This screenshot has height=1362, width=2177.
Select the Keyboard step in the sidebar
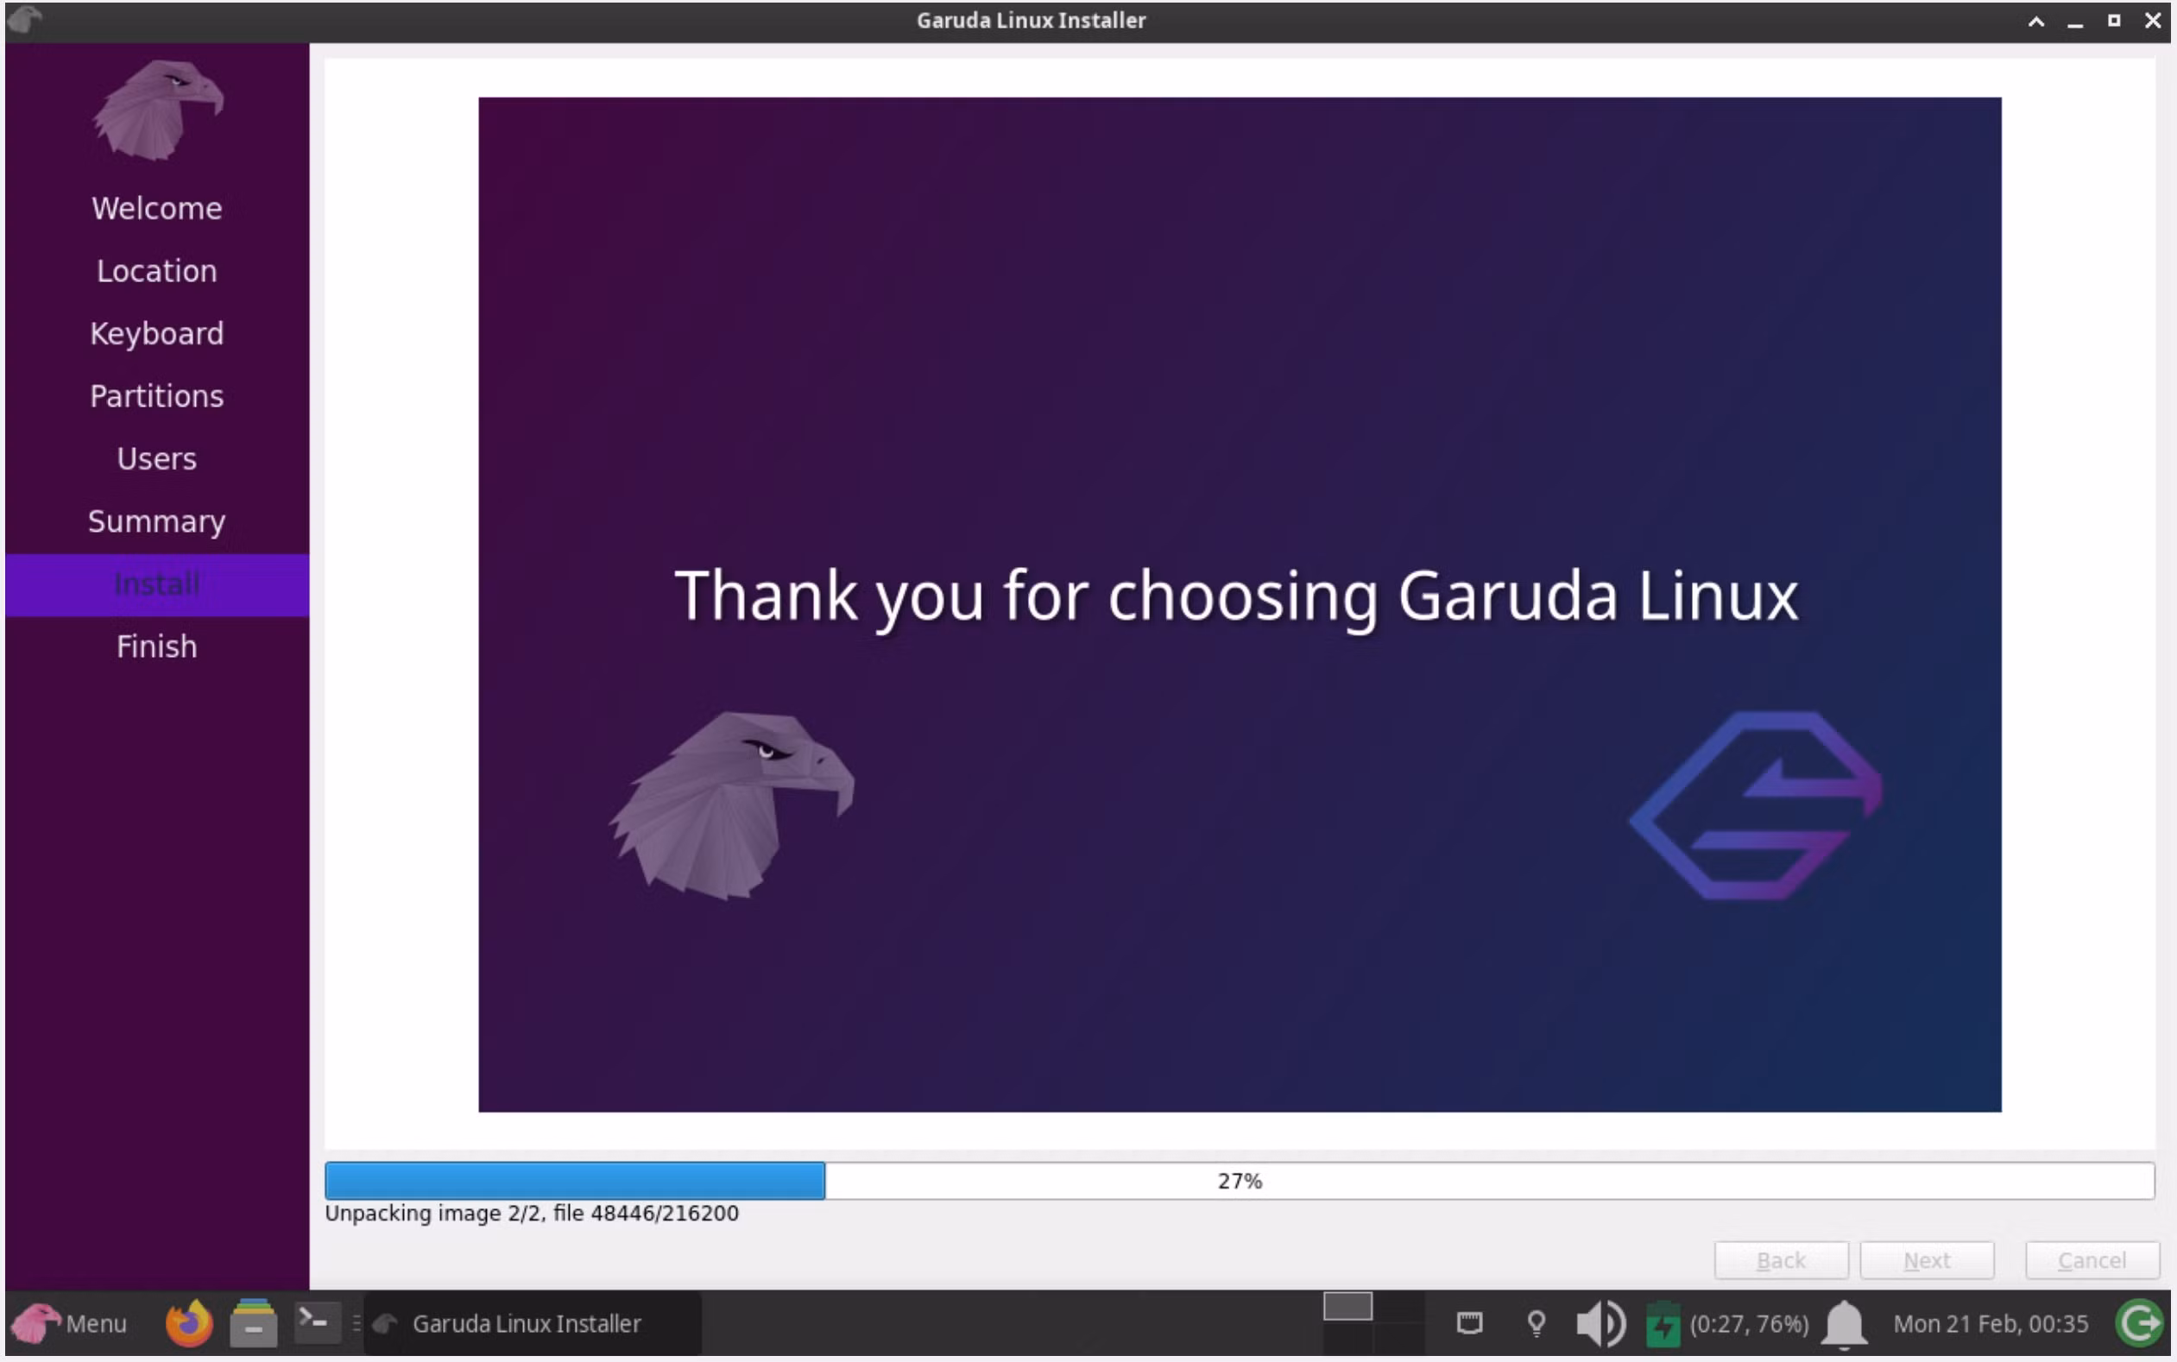tap(157, 334)
